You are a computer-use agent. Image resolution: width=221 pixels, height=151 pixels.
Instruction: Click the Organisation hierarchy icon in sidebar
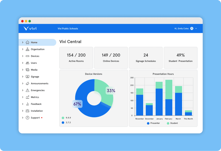tap(27, 49)
